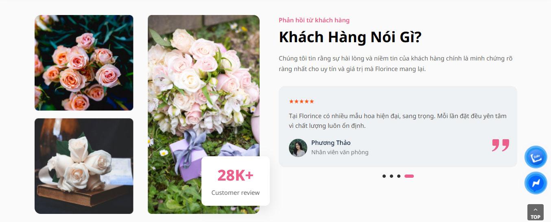This screenshot has width=551, height=222.
Task: Click the Khách Hàng Nói Gì? heading
Action: click(350, 37)
